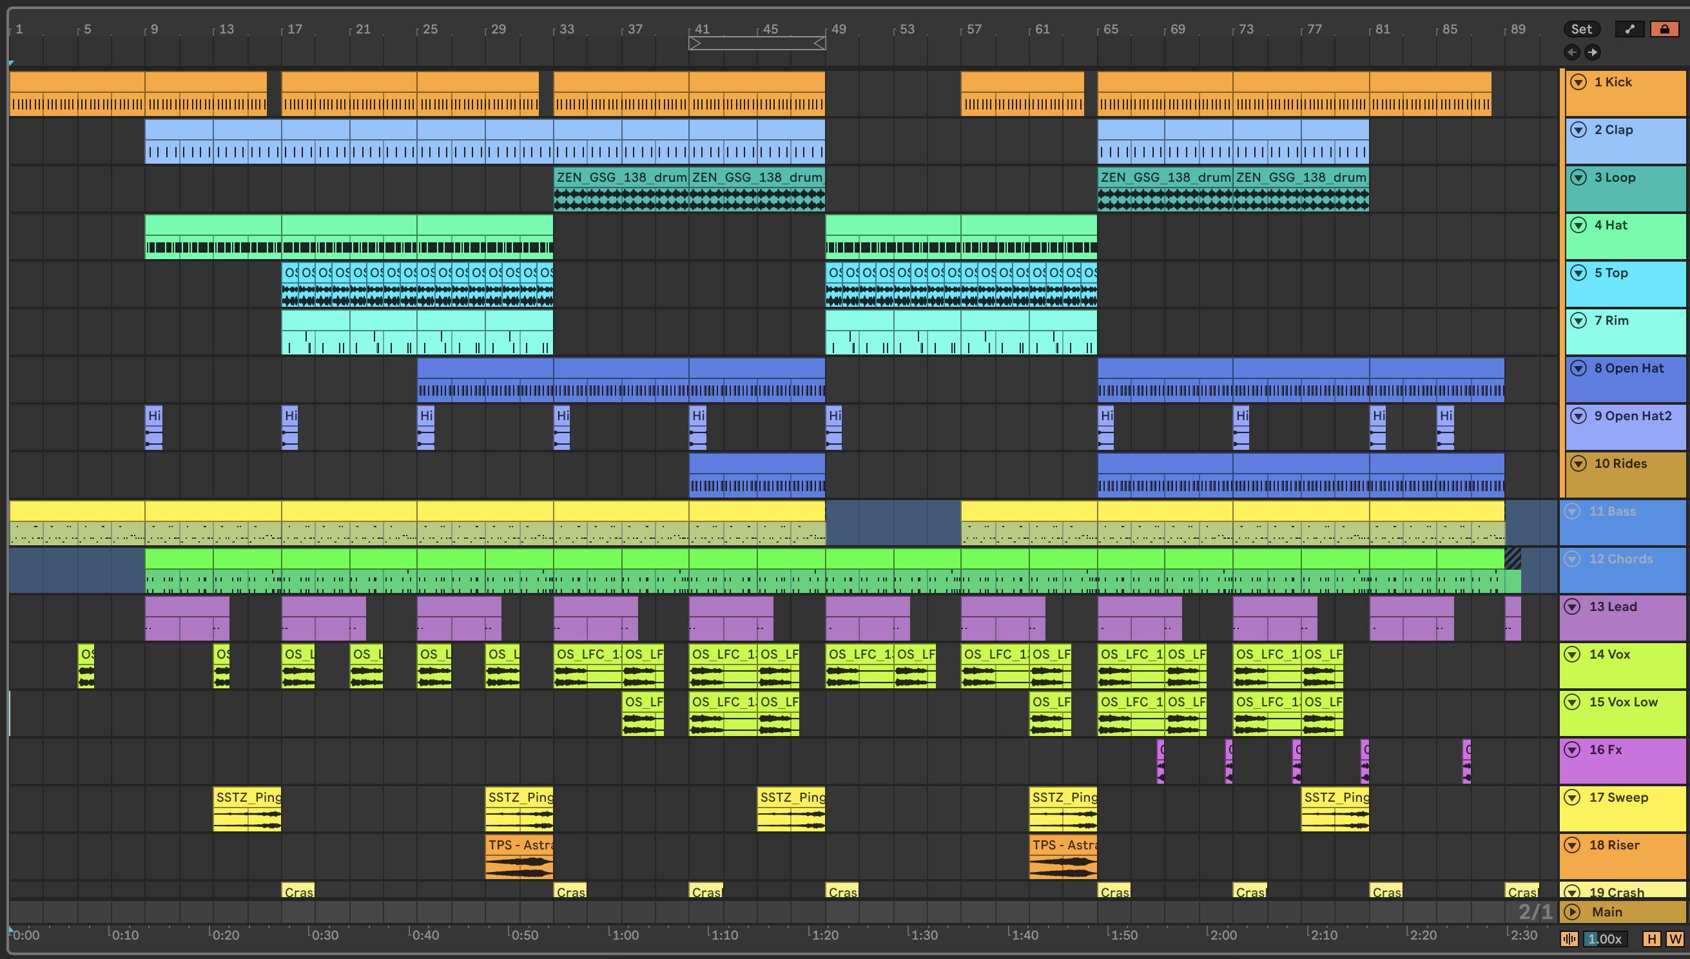Click bar 33 in the beat ruler
The width and height of the screenshot is (1690, 959).
click(x=567, y=29)
